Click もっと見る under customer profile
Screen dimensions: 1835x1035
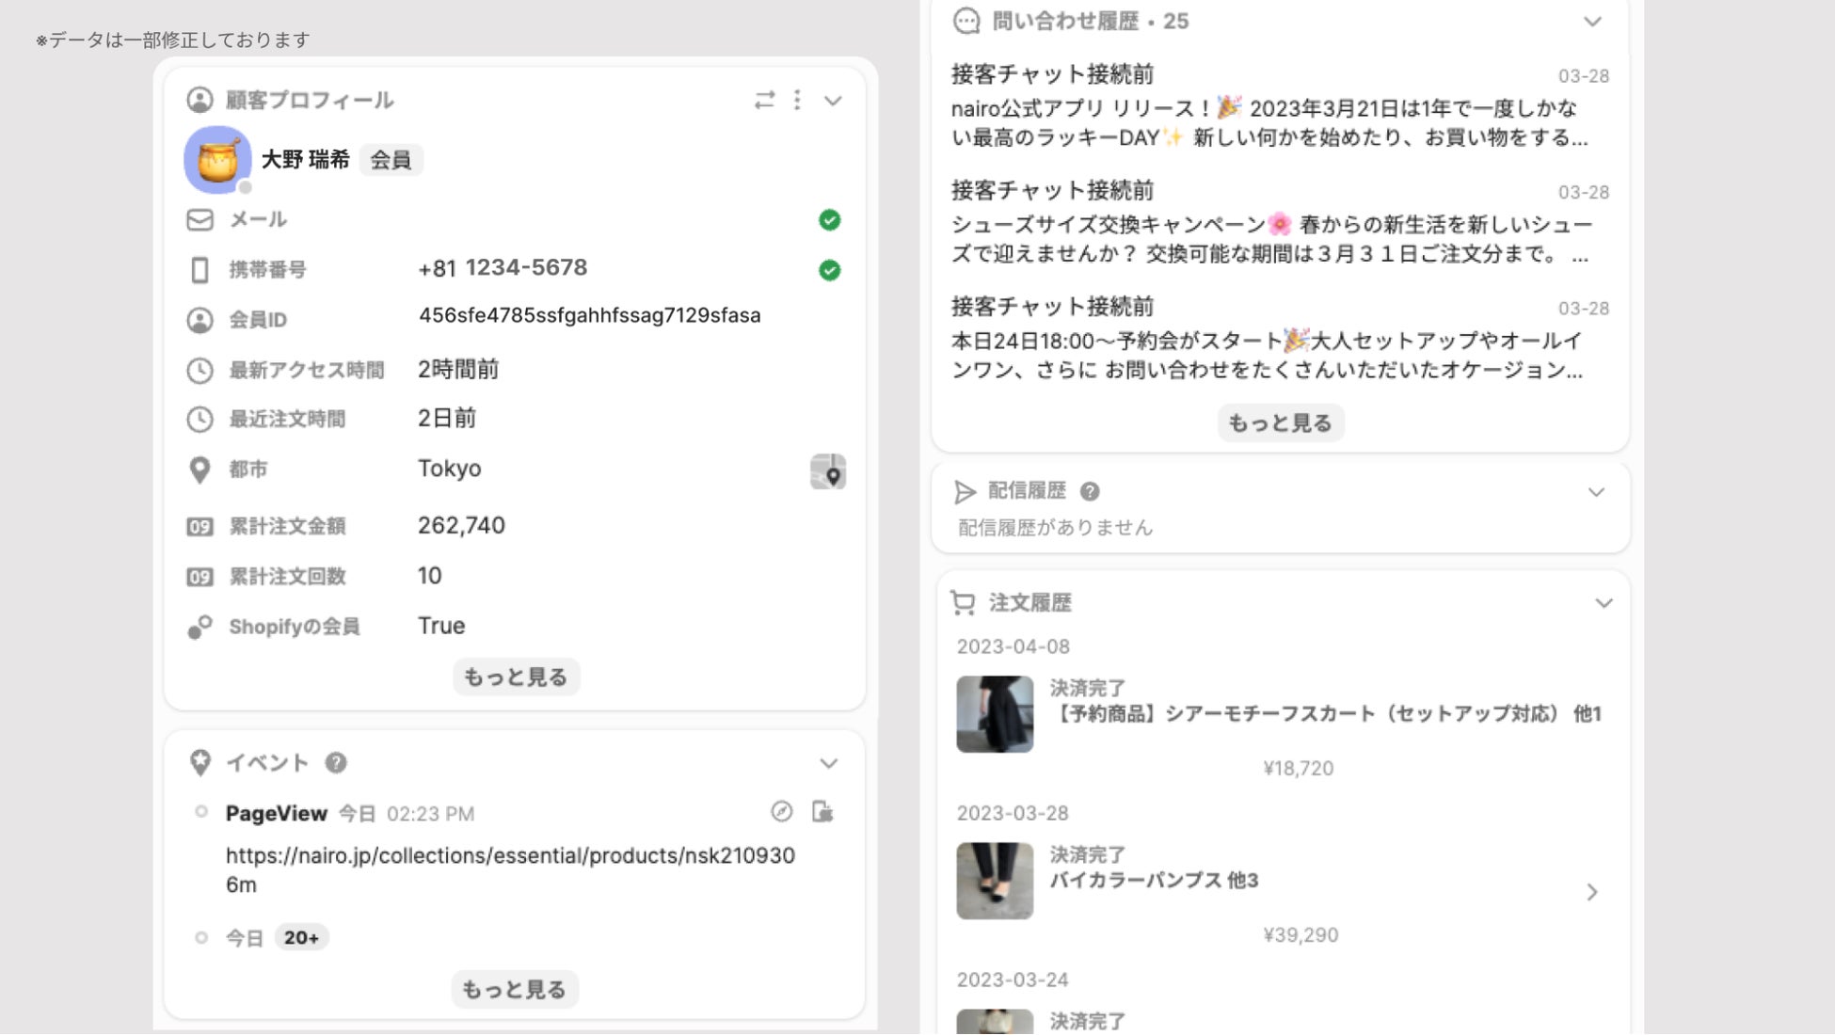(x=516, y=677)
